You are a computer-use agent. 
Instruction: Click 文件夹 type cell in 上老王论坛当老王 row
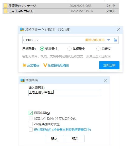(111, 11)
